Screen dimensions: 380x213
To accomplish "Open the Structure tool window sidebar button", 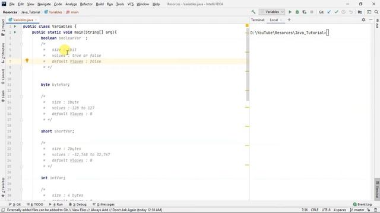I will click(x=3, y=53).
